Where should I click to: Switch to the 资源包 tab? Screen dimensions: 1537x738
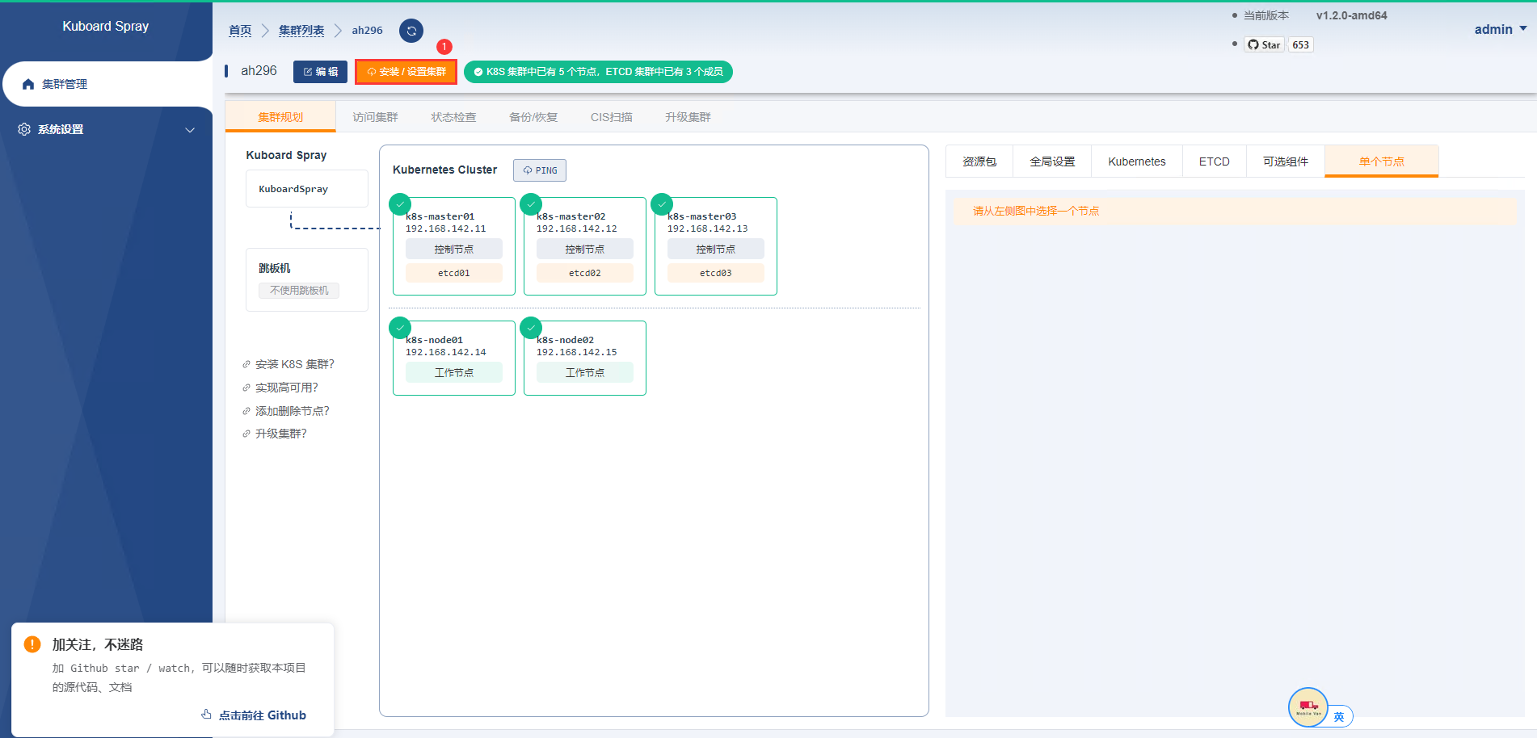coord(979,161)
